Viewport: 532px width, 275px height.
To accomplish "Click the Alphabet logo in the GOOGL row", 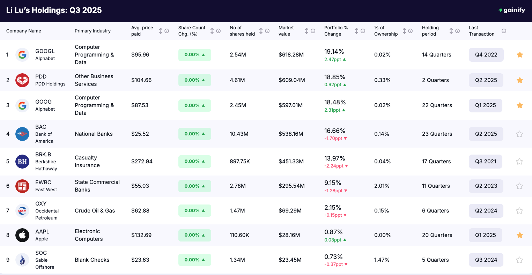I will [22, 55].
